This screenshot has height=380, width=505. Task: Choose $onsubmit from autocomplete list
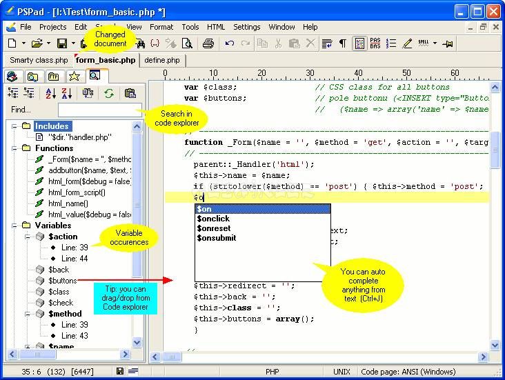pyautogui.click(x=262, y=238)
